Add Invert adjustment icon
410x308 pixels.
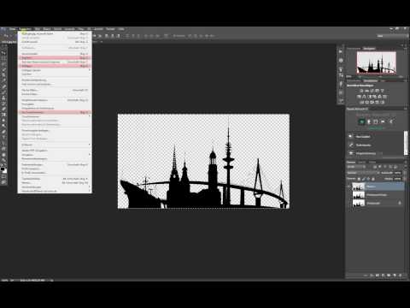pos(361,102)
